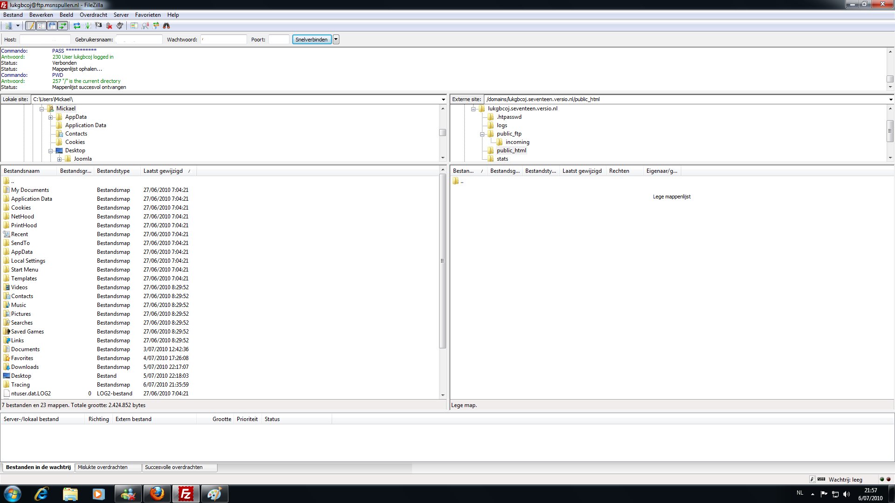Open the Bestand menu
The height and width of the screenshot is (503, 895).
click(13, 15)
